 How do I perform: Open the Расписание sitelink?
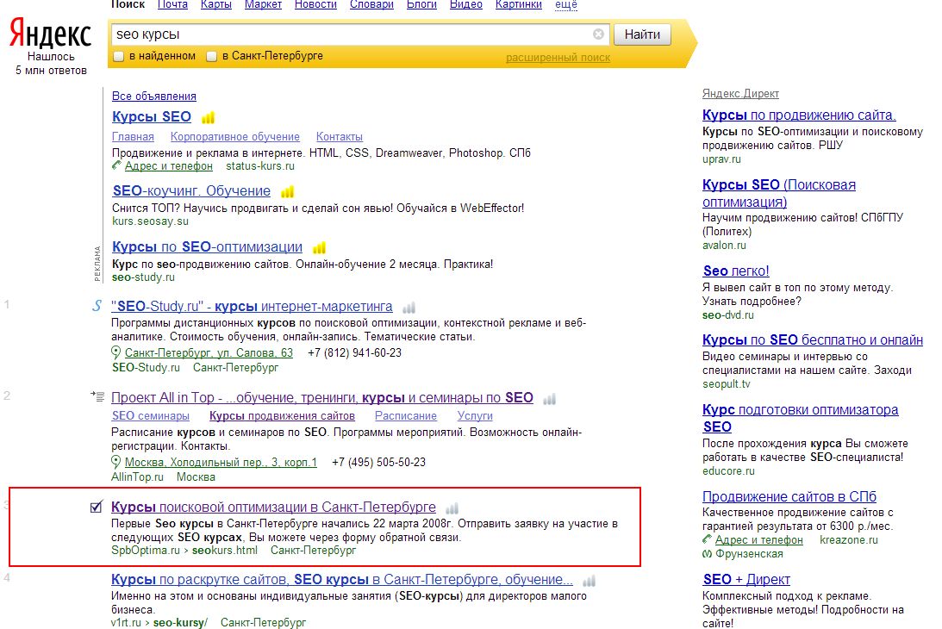point(406,415)
